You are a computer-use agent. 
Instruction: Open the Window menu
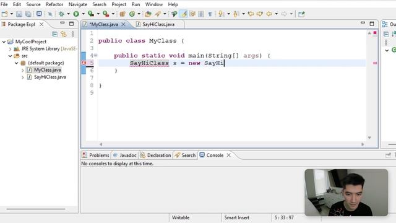click(154, 4)
